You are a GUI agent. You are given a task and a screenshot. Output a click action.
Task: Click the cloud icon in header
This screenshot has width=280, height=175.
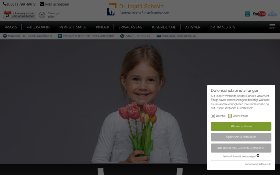pyautogui.click(x=273, y=14)
